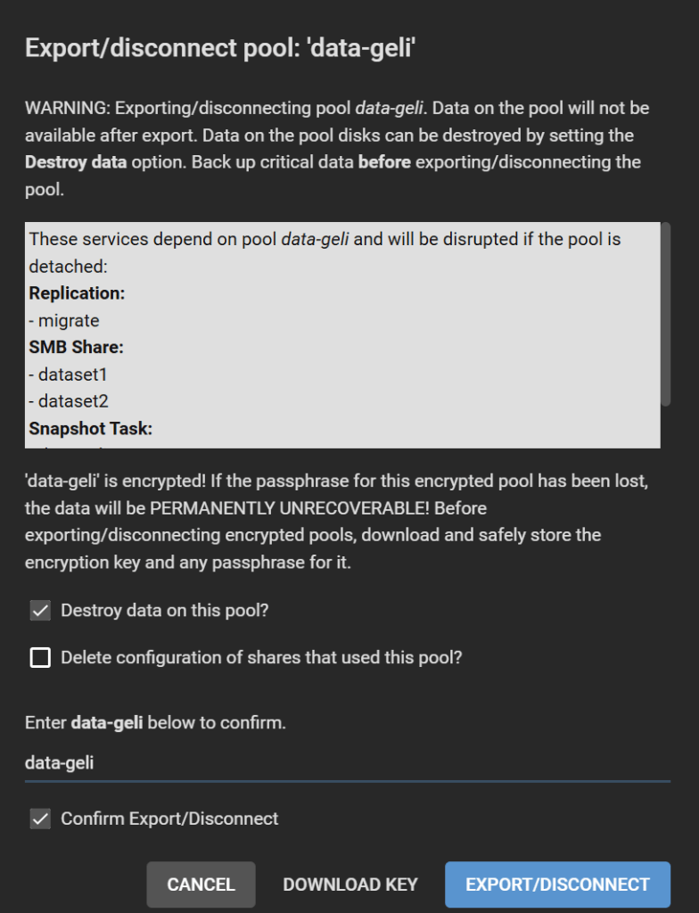Viewport: 699px width, 913px height.
Task: Click the Replication heading in services list
Action: click(77, 293)
